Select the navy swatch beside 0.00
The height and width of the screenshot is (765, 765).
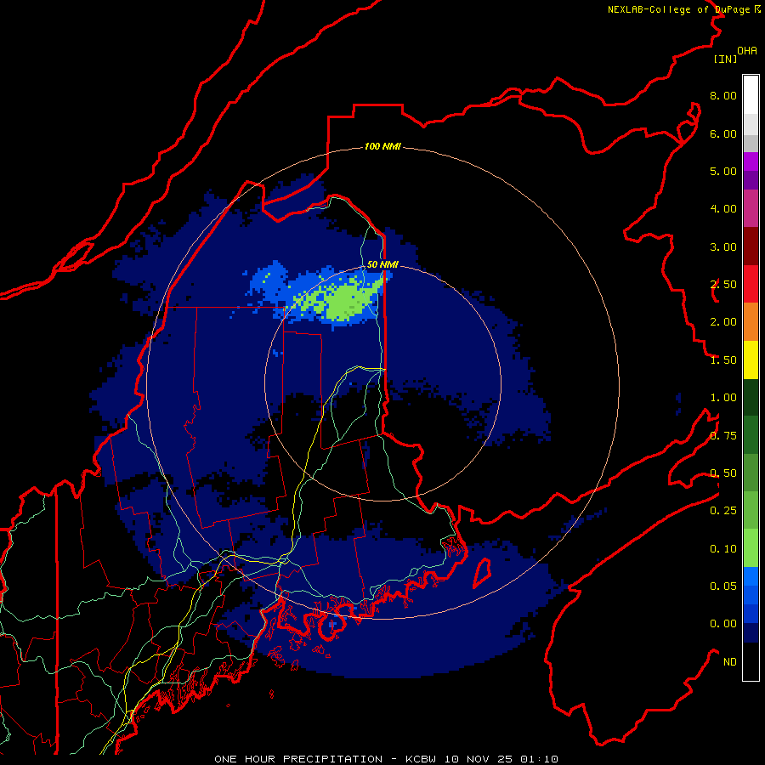pyautogui.click(x=751, y=633)
